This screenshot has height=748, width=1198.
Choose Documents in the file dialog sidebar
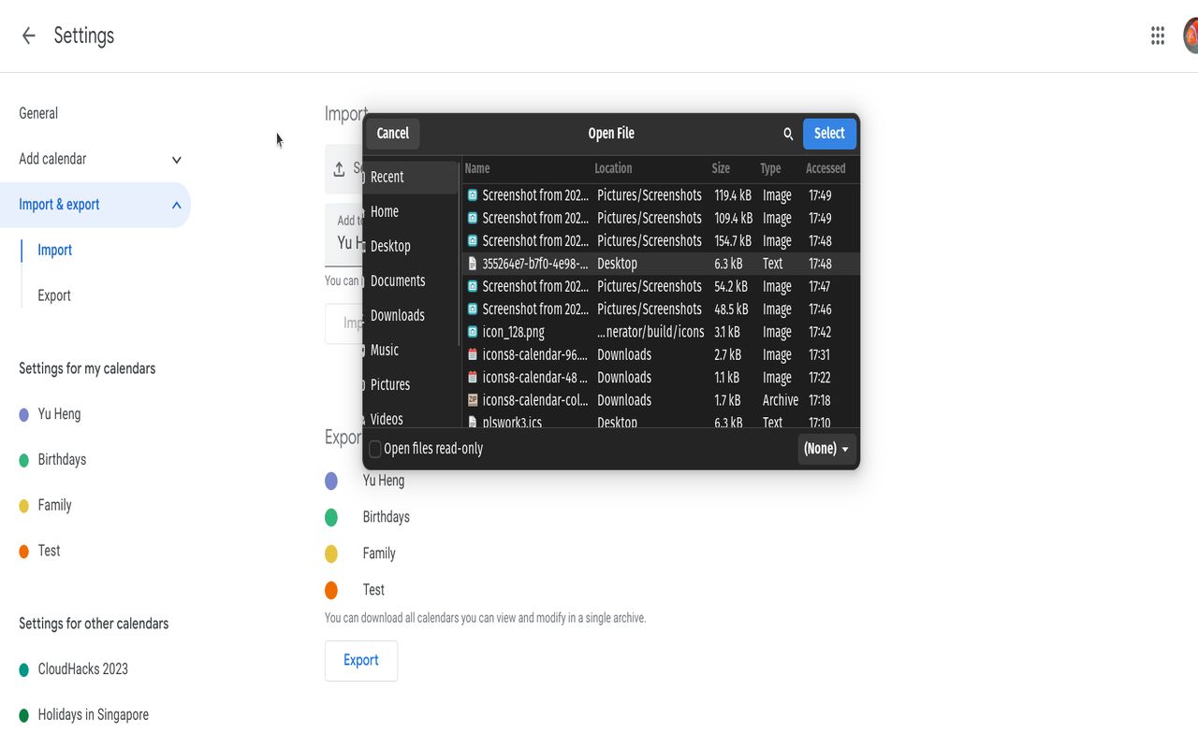pos(410,280)
